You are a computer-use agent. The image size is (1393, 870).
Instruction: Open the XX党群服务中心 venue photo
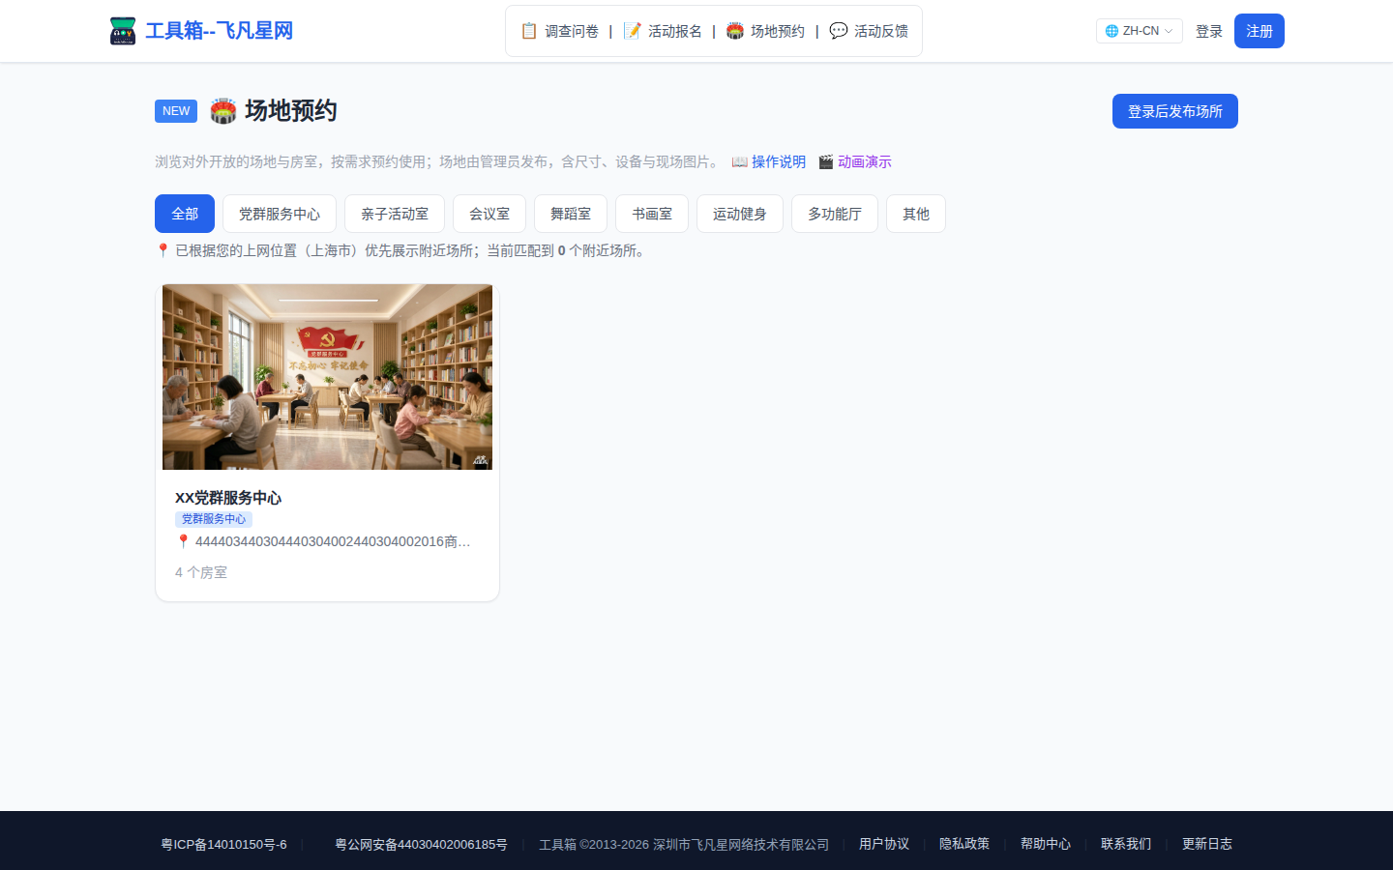[x=327, y=377]
